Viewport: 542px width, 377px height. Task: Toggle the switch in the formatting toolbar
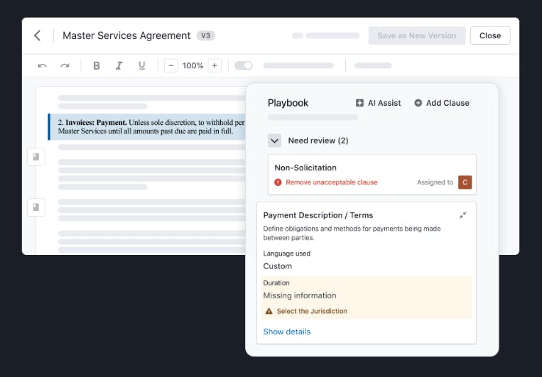pos(244,66)
